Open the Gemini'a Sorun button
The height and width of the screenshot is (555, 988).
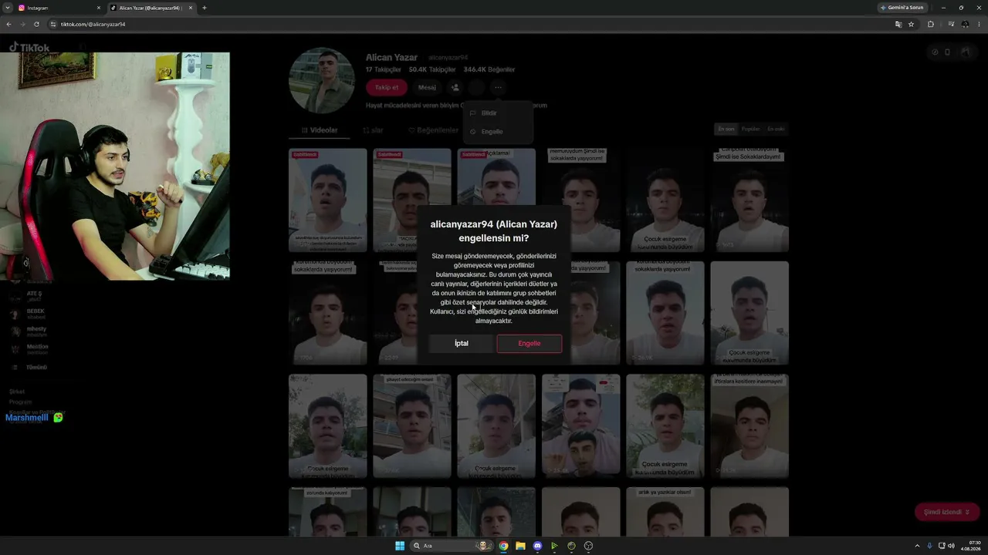[902, 8]
